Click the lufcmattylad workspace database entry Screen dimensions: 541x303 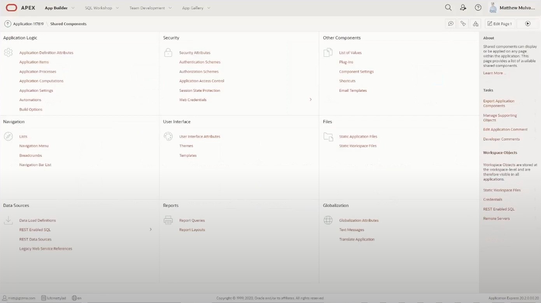pyautogui.click(x=53, y=298)
